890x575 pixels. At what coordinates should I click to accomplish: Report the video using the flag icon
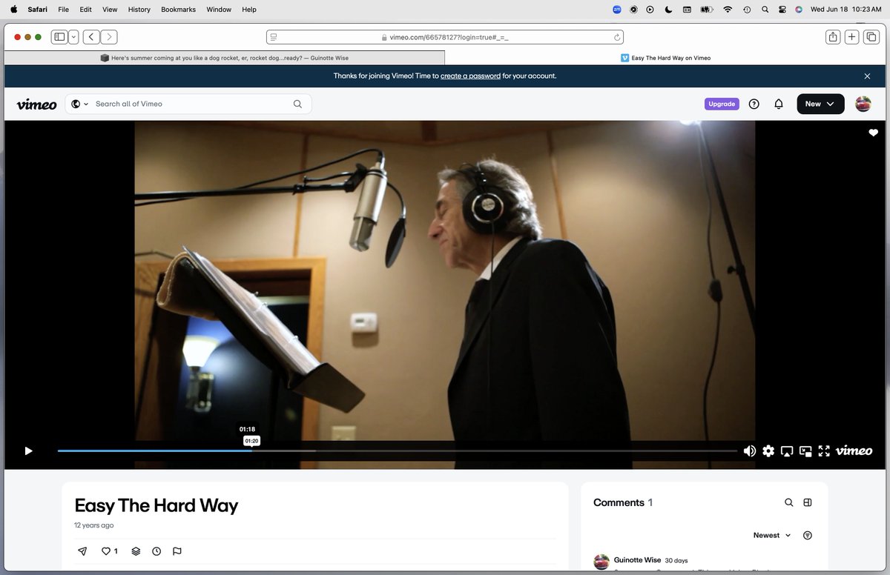pyautogui.click(x=177, y=551)
